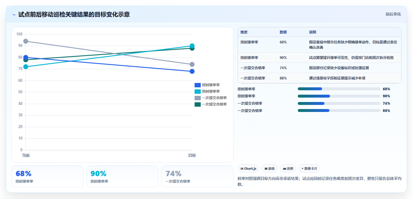This screenshot has height=199, width=413.
Task: Click the 68% cell in the table
Action: point(283,42)
